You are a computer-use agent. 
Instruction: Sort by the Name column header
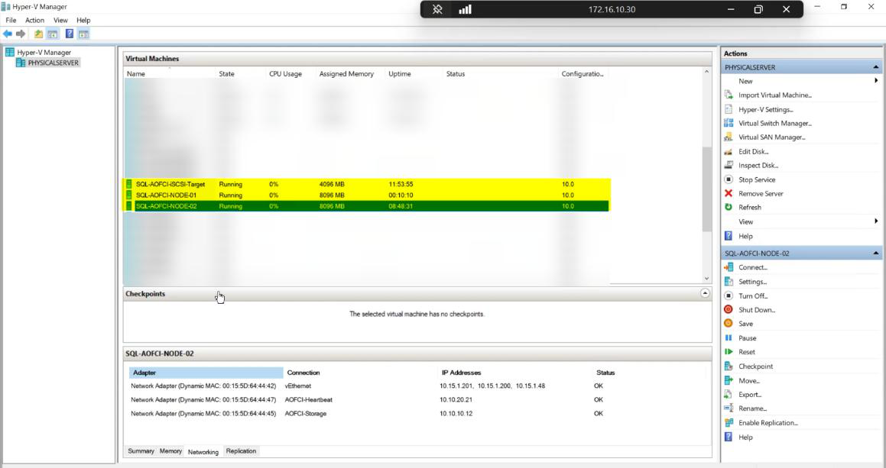pyautogui.click(x=170, y=74)
